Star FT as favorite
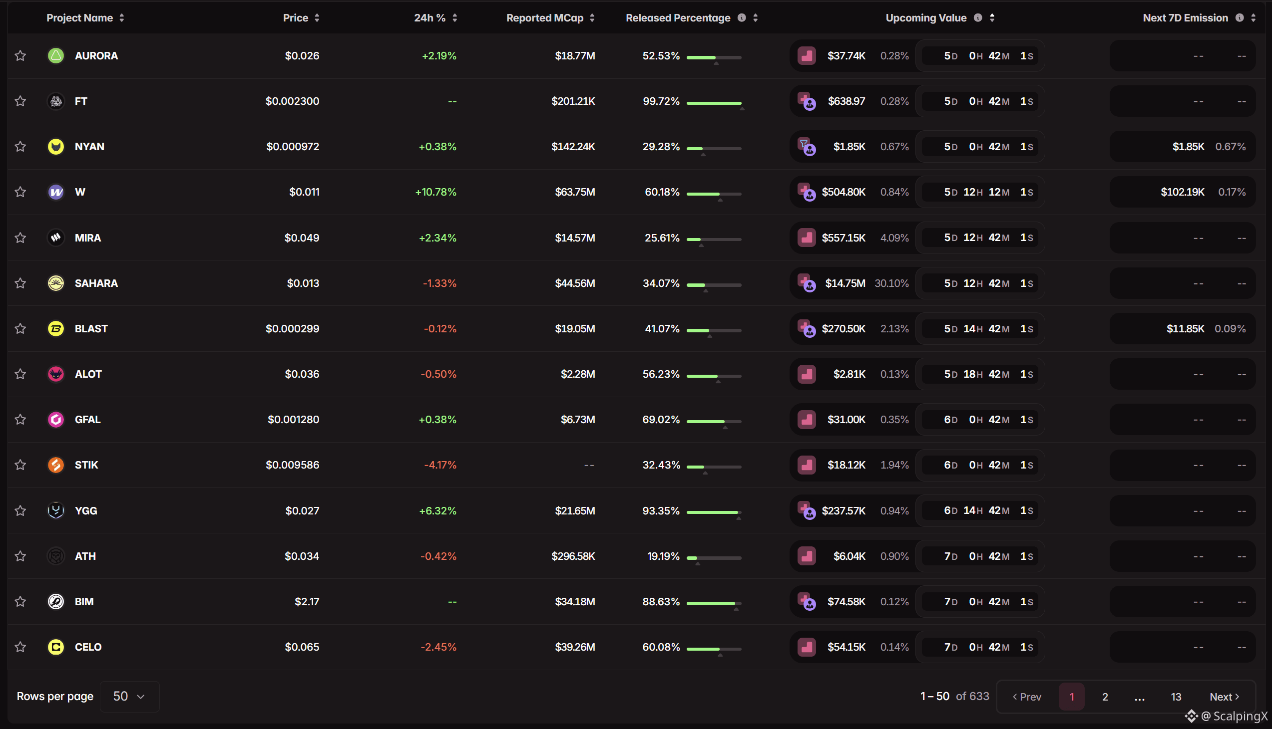Image resolution: width=1272 pixels, height=729 pixels. (x=20, y=101)
